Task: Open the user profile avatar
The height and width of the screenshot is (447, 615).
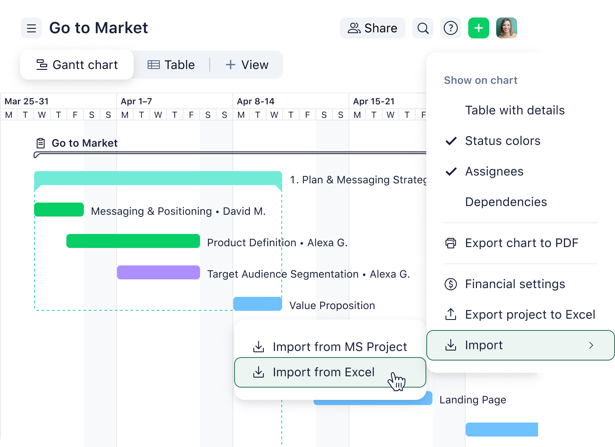Action: tap(506, 28)
